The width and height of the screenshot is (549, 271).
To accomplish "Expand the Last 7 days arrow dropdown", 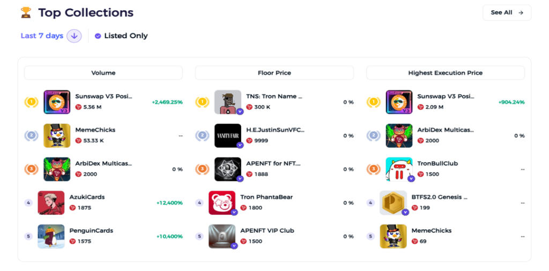I will pos(74,36).
